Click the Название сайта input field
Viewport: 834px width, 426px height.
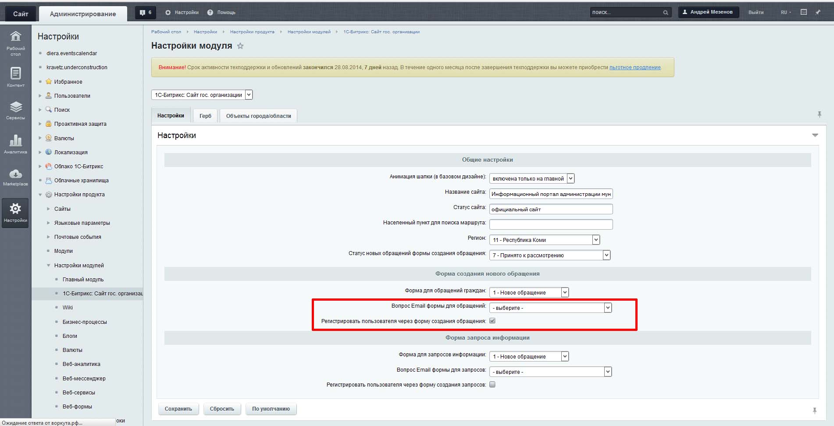click(x=551, y=194)
